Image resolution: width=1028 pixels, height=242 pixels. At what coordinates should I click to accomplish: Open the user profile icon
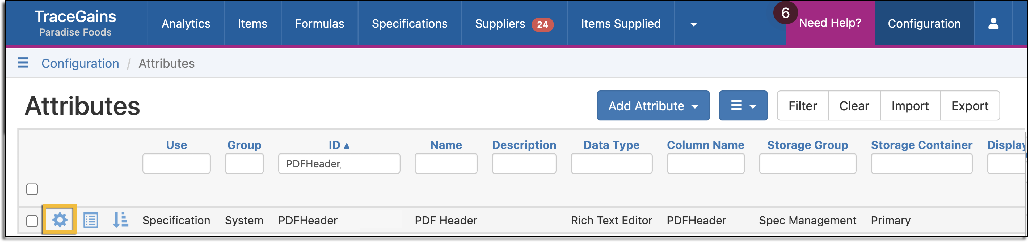993,24
